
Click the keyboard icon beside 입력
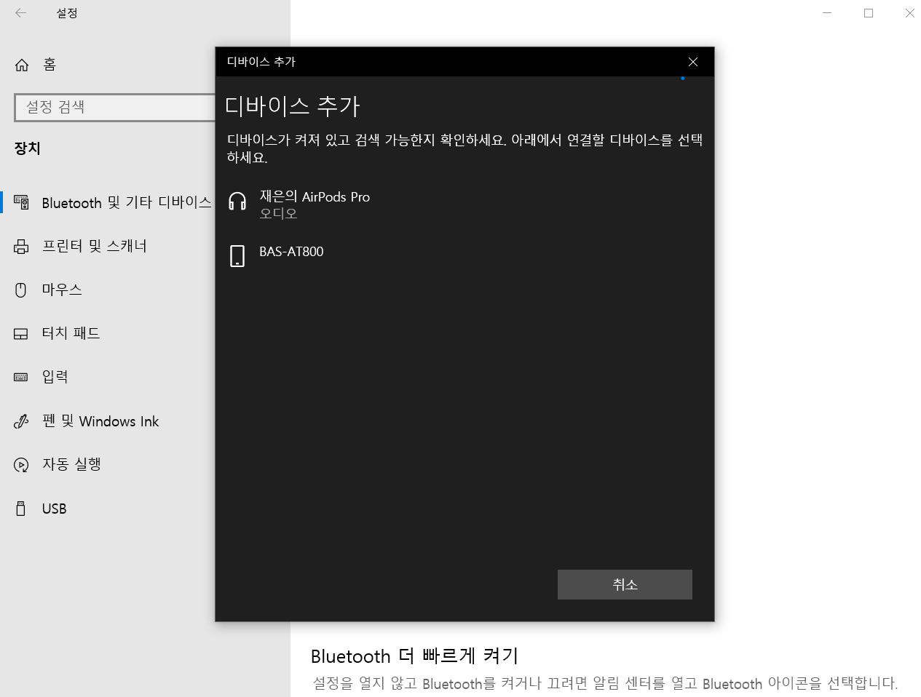(21, 377)
